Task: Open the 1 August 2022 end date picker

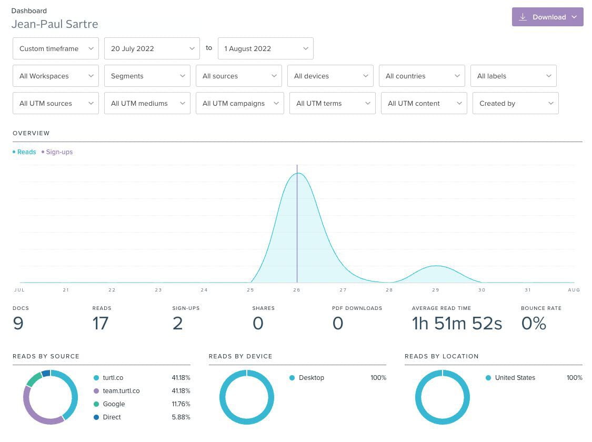Action: (265, 48)
